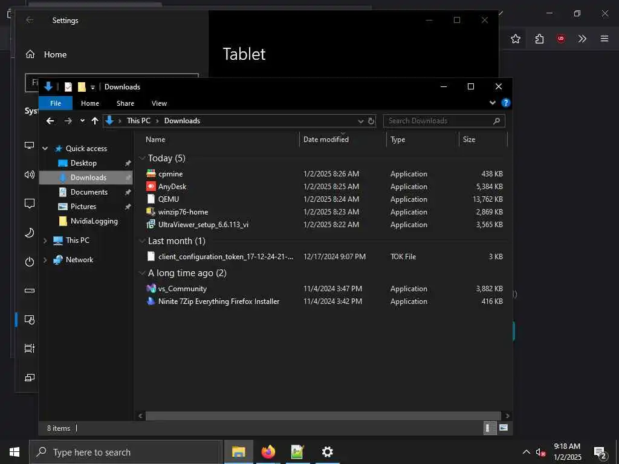Click This PC in address breadcrumb

(138, 121)
